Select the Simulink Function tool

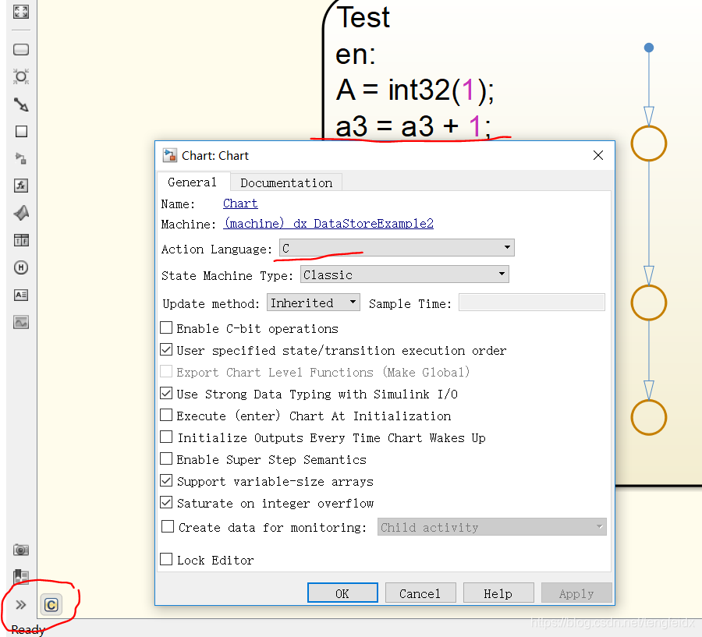tap(21, 158)
